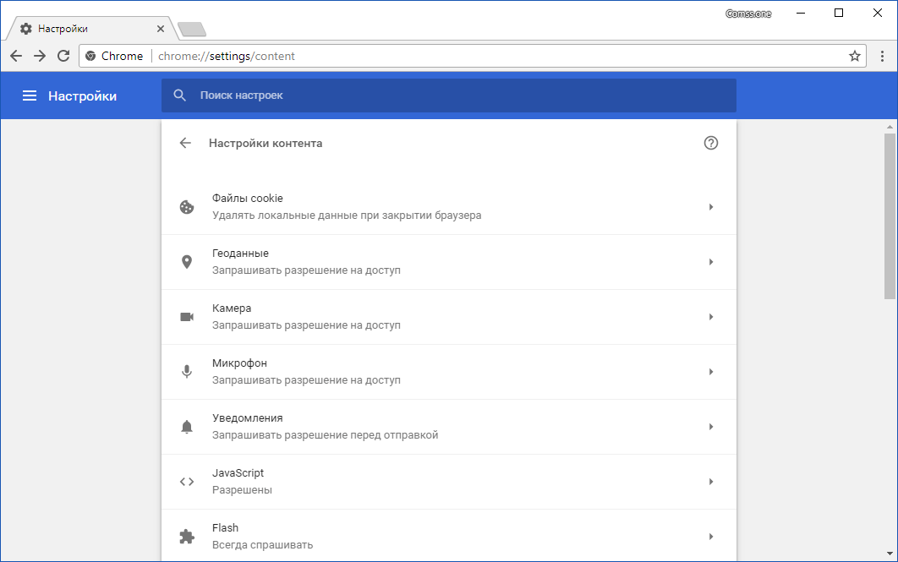The height and width of the screenshot is (562, 898).
Task: Select the Настройки browser tab
Action: click(89, 29)
